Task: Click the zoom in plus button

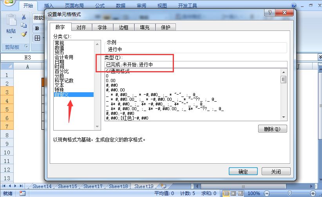Action: (313, 193)
